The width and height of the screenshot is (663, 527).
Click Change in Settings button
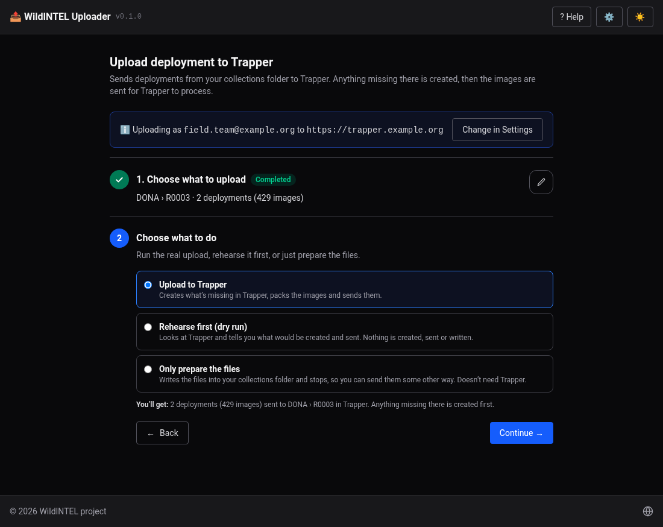(497, 130)
